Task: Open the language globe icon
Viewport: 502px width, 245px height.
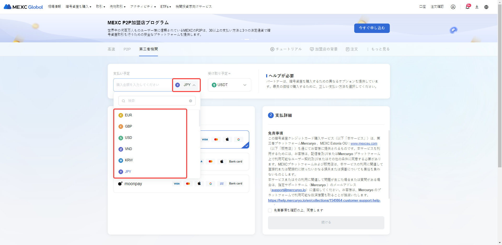Action: [486, 7]
